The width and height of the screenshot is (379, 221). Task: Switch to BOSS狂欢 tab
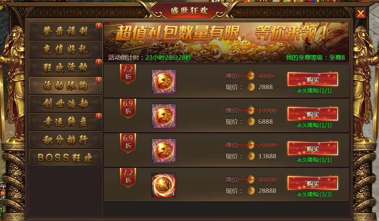(65, 158)
